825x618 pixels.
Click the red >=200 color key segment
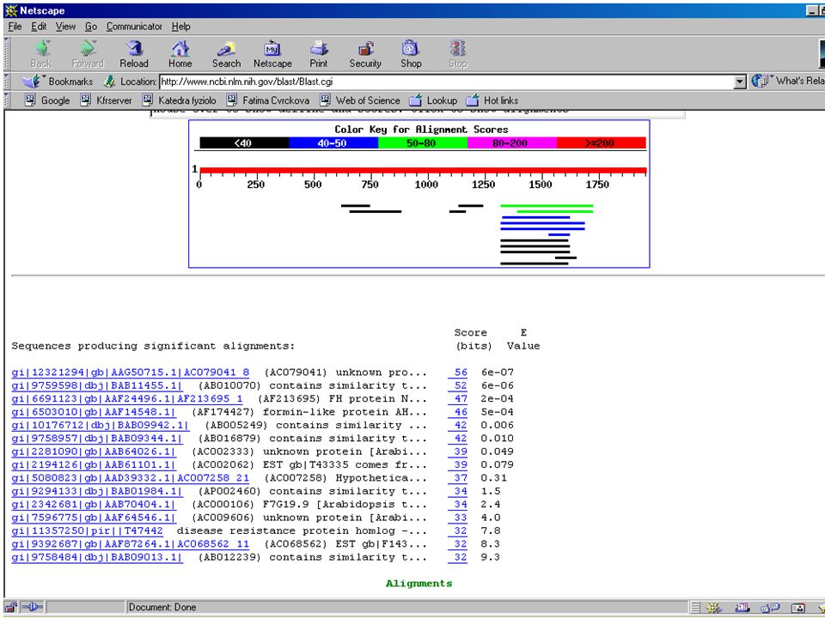pos(601,143)
